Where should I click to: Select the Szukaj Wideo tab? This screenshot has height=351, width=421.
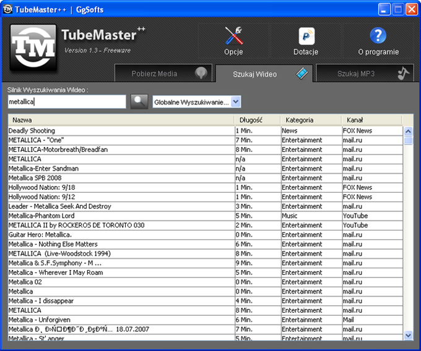[264, 74]
